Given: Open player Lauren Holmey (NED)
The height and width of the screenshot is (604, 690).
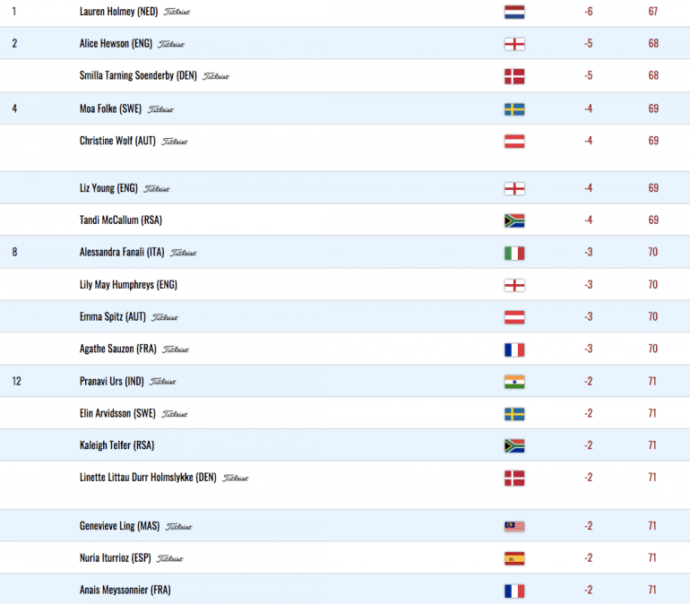Looking at the screenshot, I should pyautogui.click(x=119, y=12).
